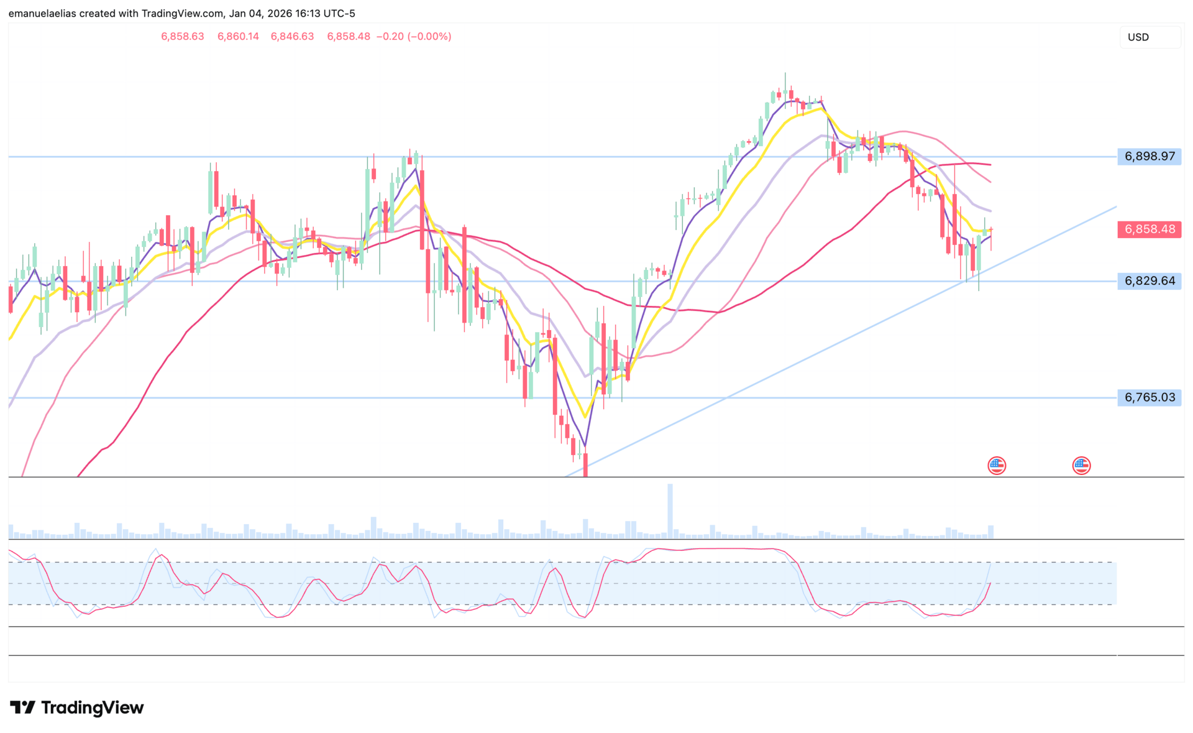Click the high value 6,860.14 in legend
Screen dimensions: 1193x733
coord(238,37)
